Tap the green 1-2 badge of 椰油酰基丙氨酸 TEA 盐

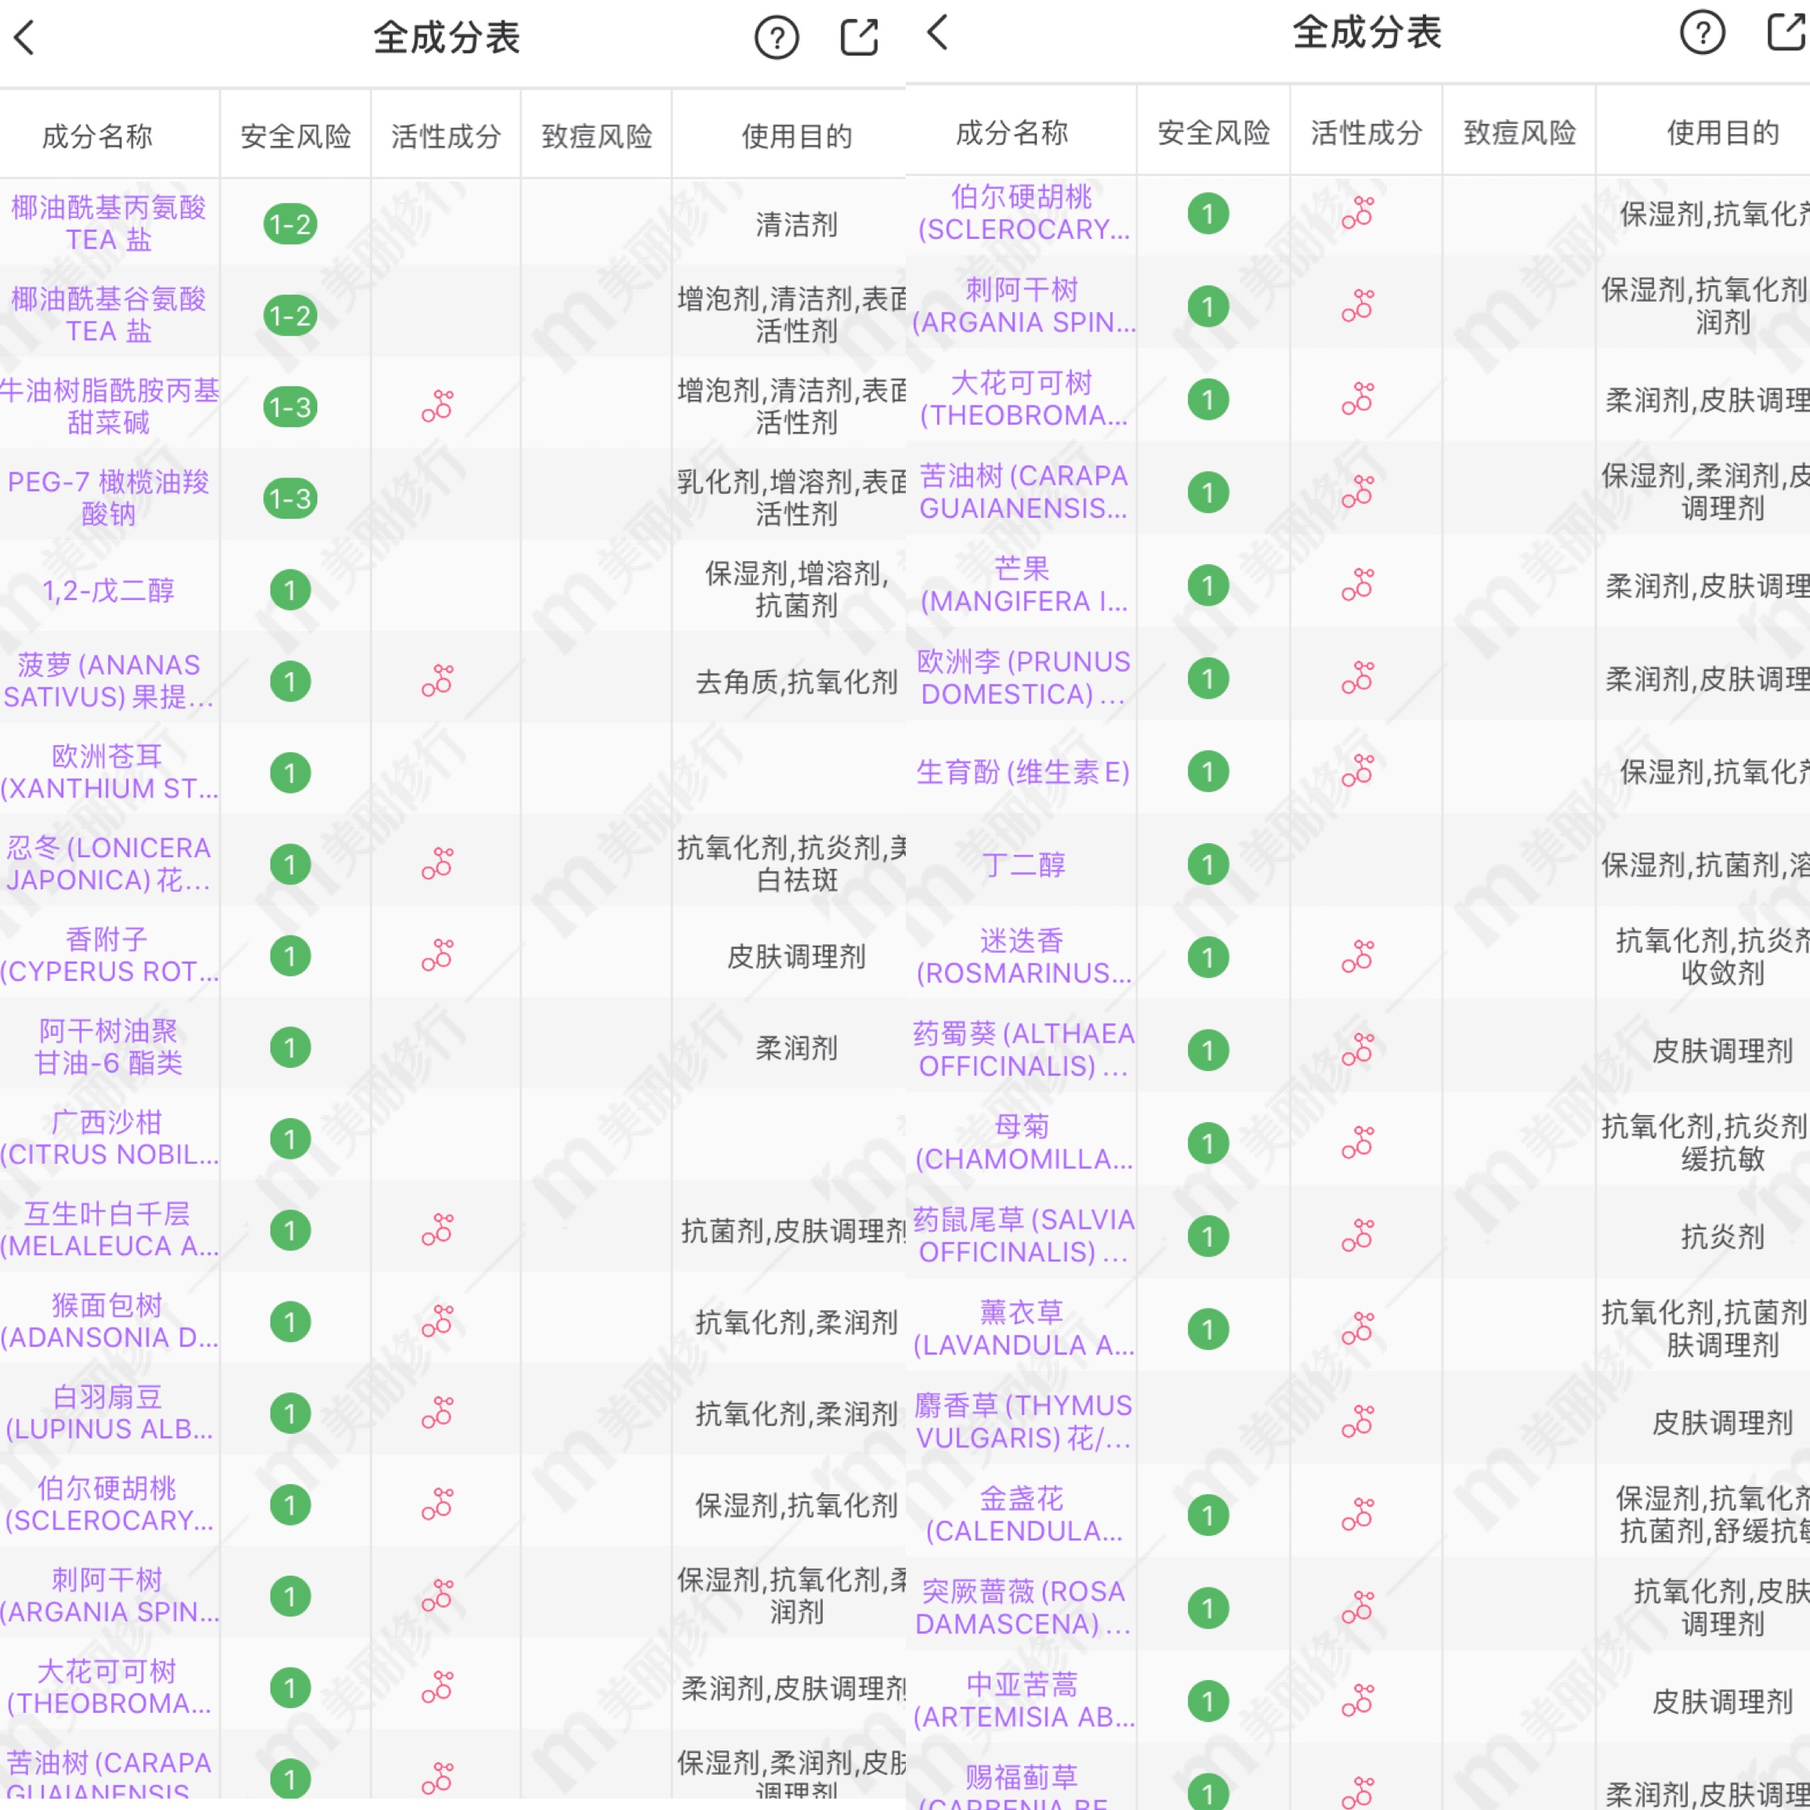tap(291, 225)
